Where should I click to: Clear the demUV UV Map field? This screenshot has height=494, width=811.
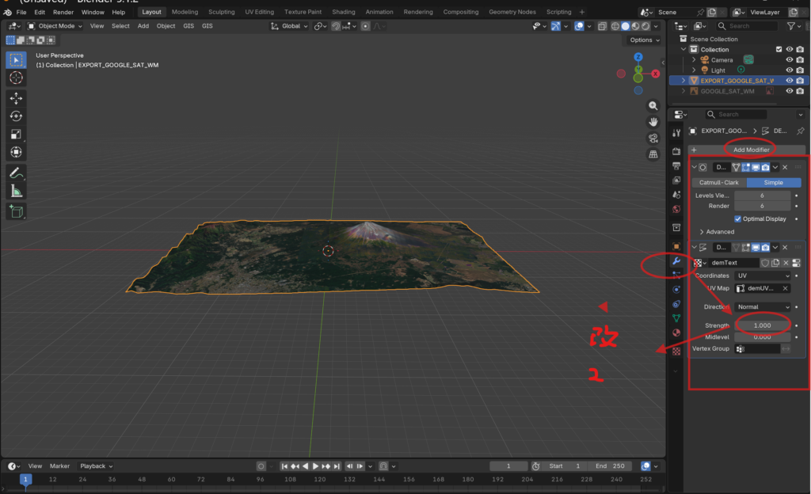click(785, 288)
